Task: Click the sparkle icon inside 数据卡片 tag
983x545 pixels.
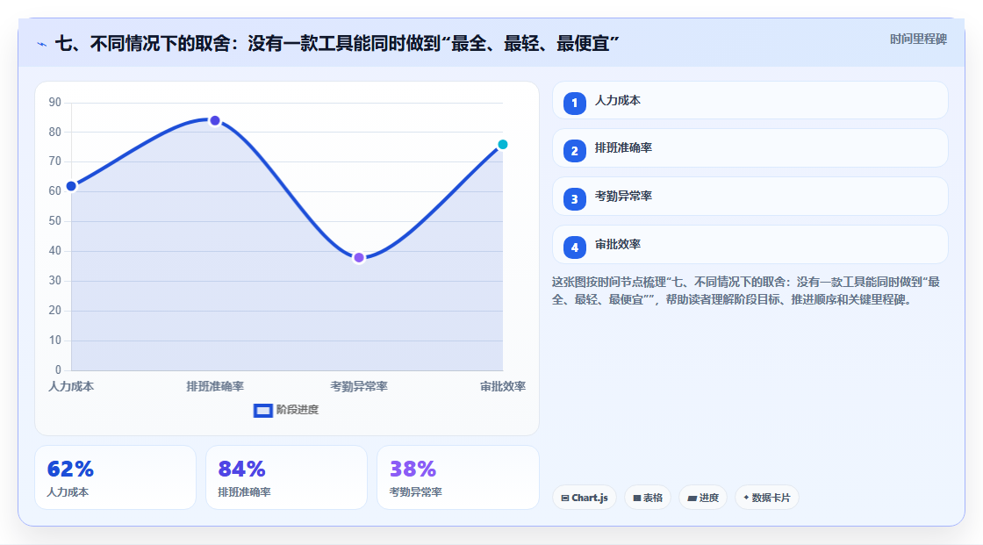Action: point(746,498)
